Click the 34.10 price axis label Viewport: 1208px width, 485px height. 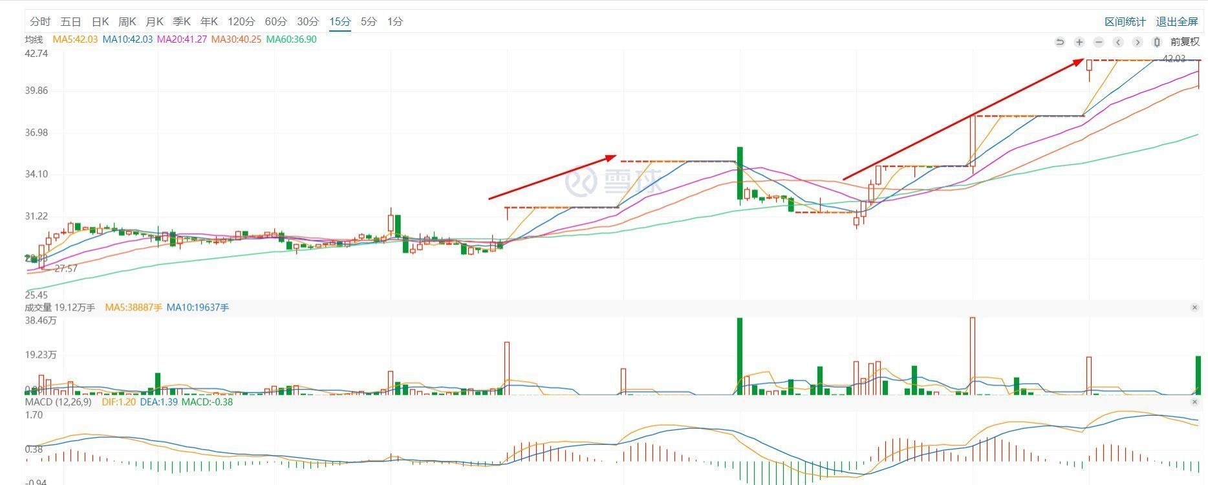tap(37, 174)
